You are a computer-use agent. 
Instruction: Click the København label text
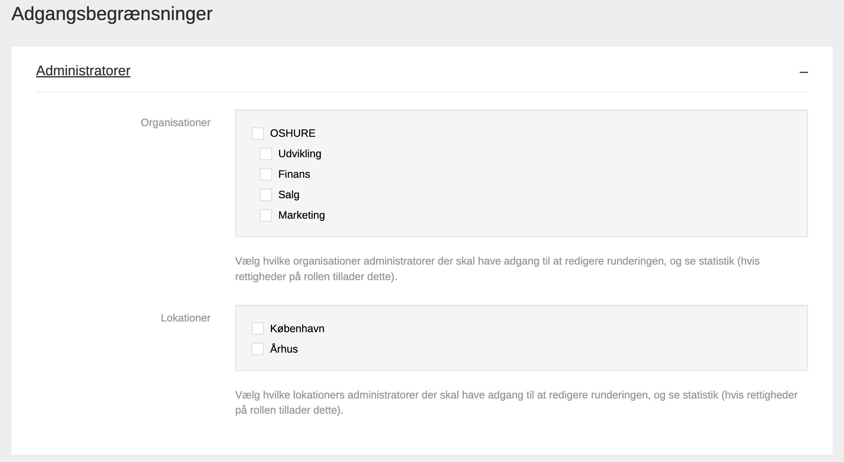(297, 328)
